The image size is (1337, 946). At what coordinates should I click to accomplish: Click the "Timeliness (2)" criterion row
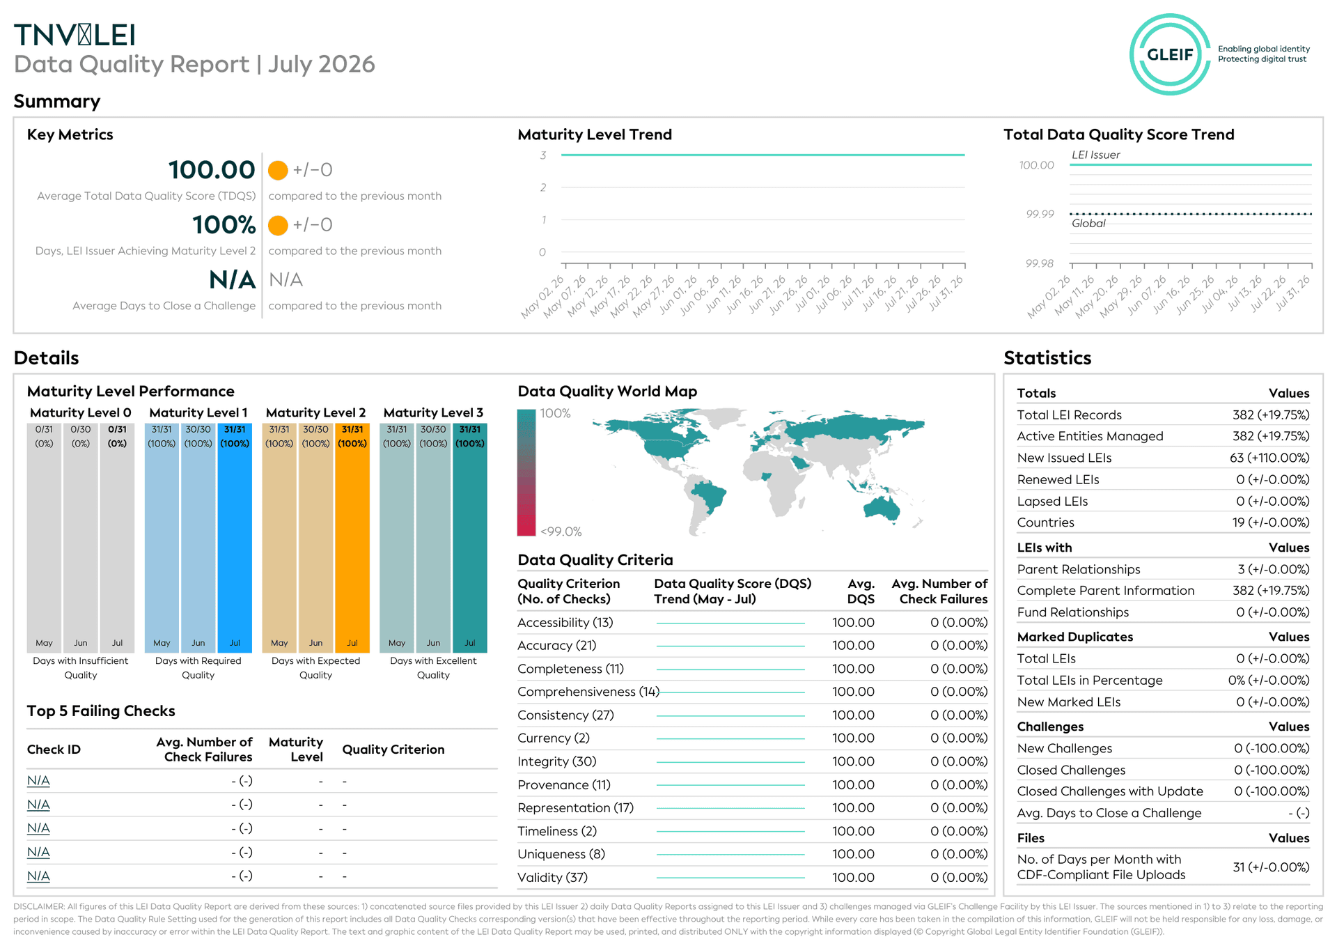[x=752, y=831]
